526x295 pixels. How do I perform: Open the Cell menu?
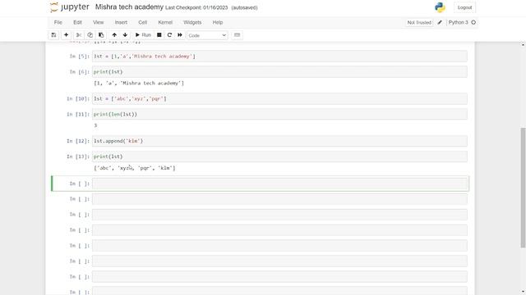pyautogui.click(x=142, y=22)
